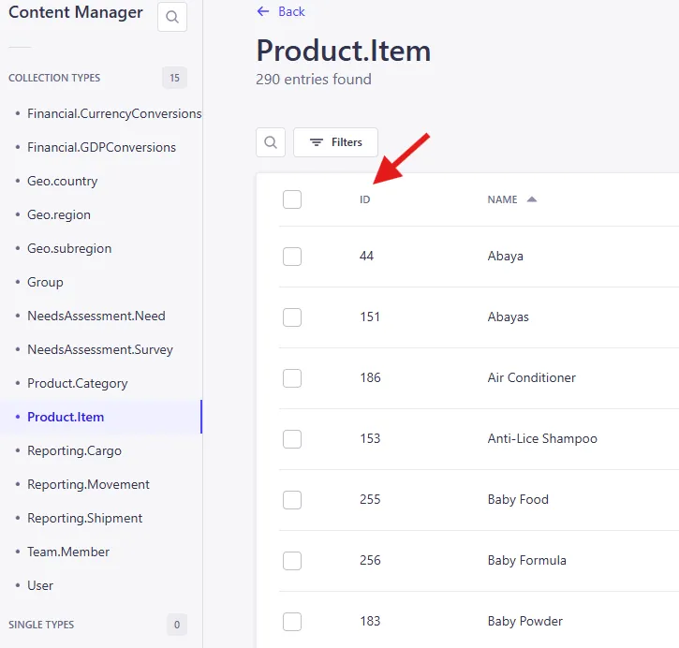The height and width of the screenshot is (648, 679).
Task: Open the Team.Member collection
Action: (x=68, y=552)
